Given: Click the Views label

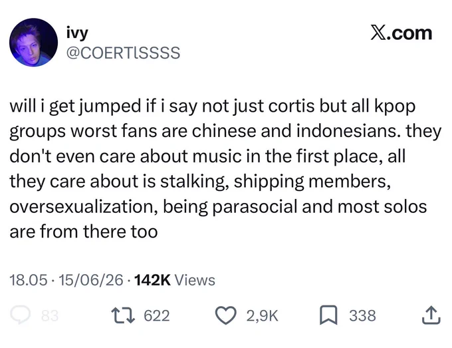Looking at the screenshot, I should 195,280.
